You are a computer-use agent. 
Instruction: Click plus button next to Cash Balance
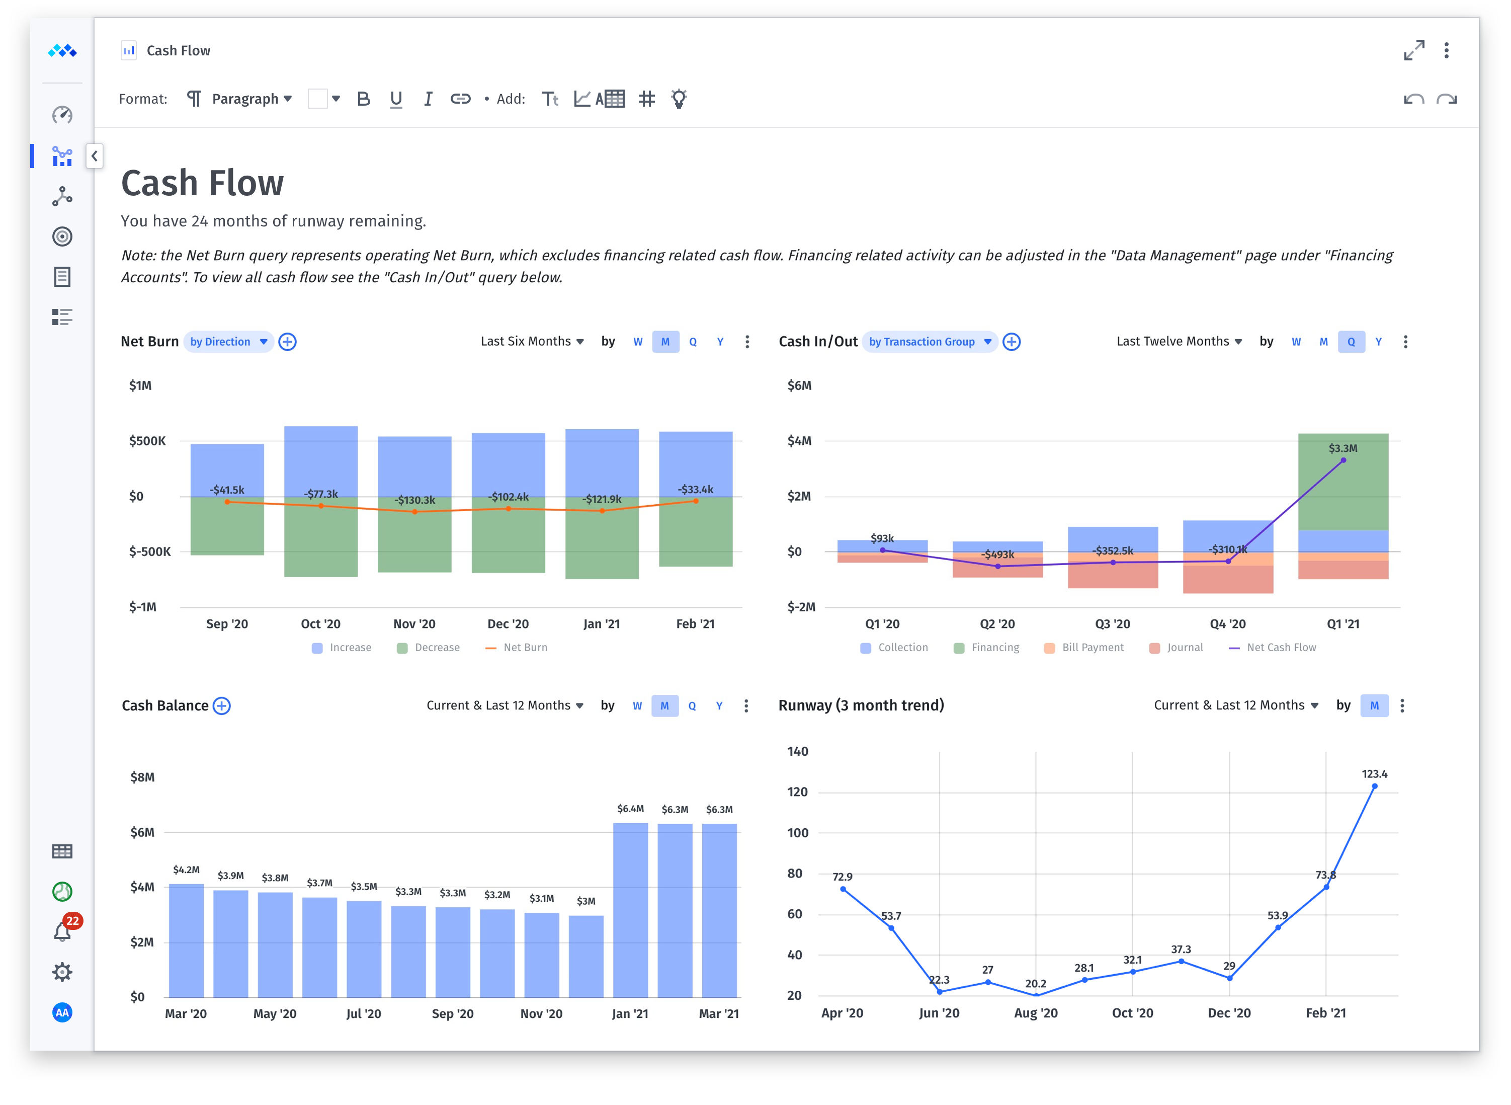221,705
